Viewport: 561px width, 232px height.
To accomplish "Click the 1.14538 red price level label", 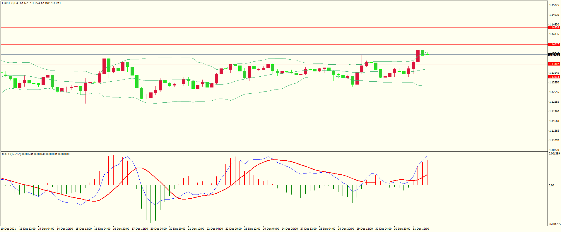I will [554, 28].
